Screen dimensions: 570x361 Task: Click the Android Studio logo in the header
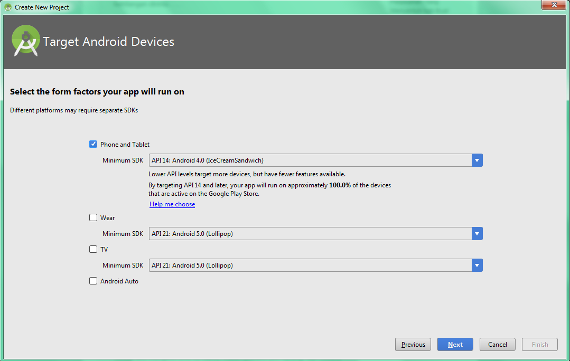point(25,41)
